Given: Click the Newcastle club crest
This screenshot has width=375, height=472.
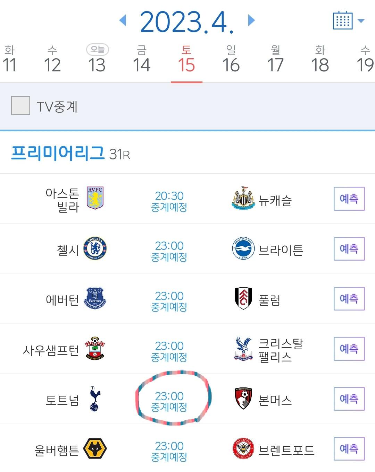Looking at the screenshot, I should click(243, 198).
